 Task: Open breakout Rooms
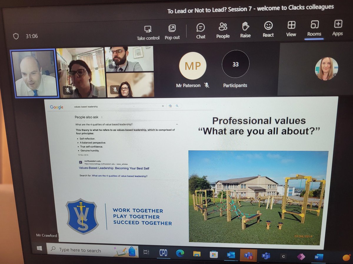314,28
